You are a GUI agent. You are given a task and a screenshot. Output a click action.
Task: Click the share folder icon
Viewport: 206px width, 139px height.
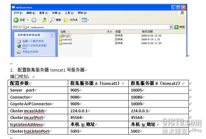(19, 52)
